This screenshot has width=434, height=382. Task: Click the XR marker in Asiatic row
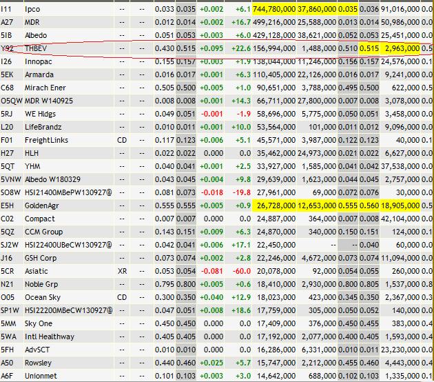click(122, 271)
